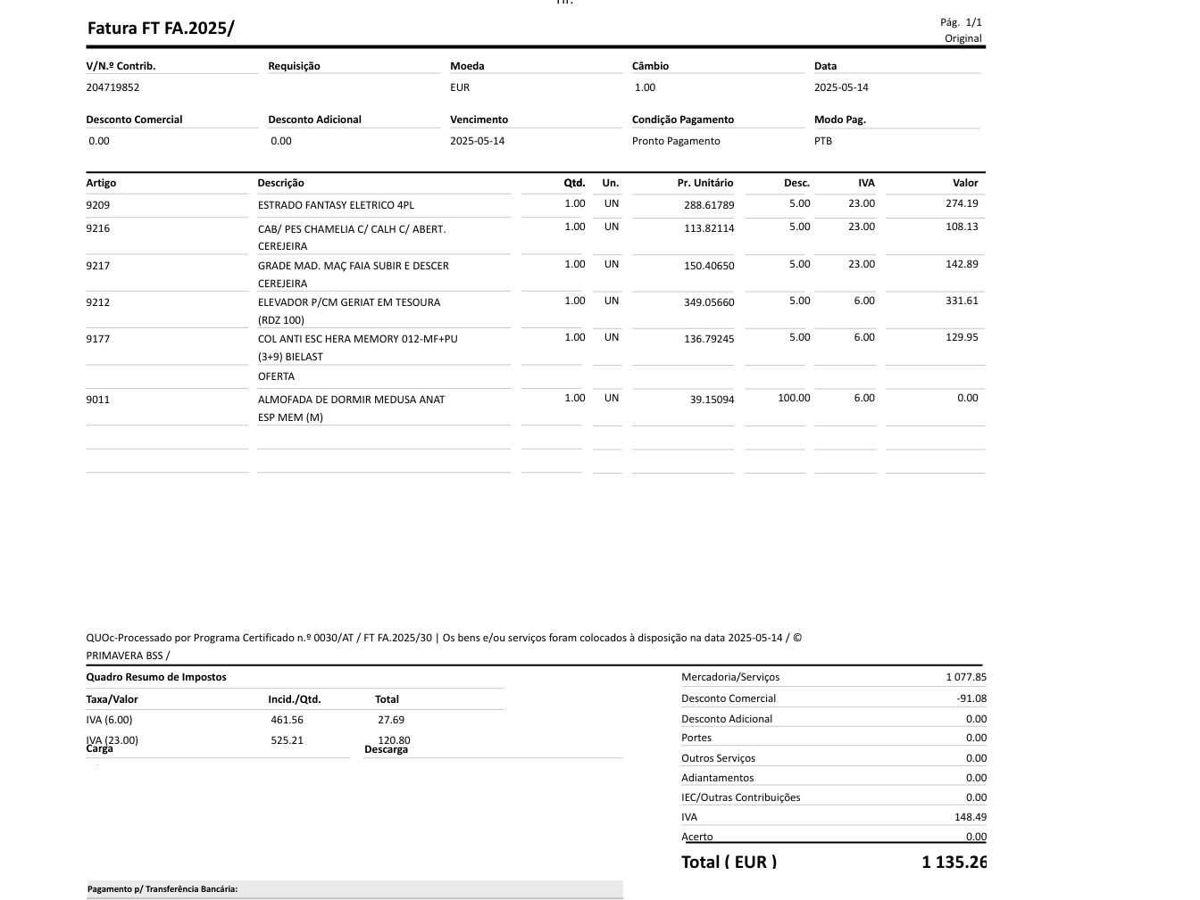The height and width of the screenshot is (900, 1200).
Task: Click the Vencimento date 2025-05-14
Action: tap(477, 141)
